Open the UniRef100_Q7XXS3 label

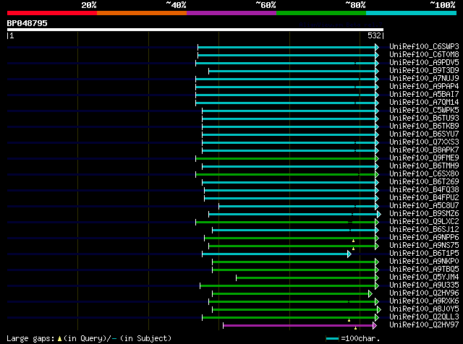424,142
